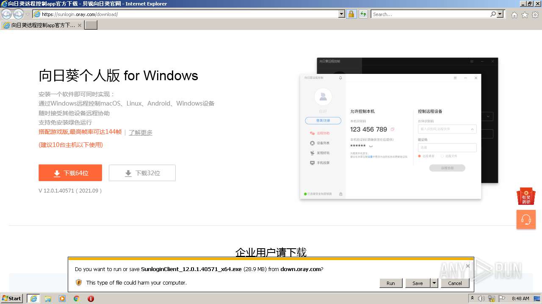The image size is (542, 304).
Task: Click the IE page favicon in address bar
Action: (37, 14)
